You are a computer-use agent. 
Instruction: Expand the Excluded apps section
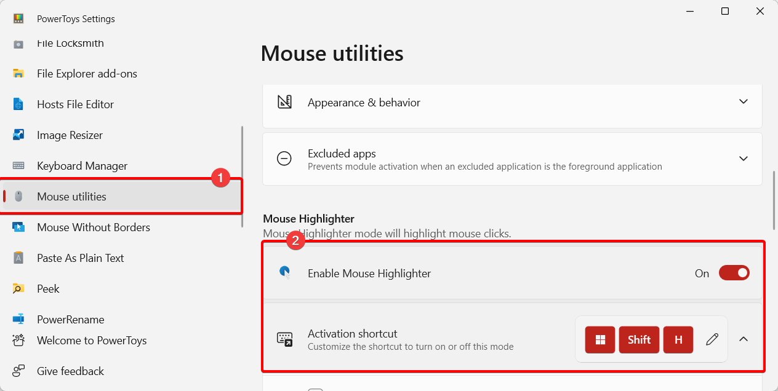click(x=744, y=159)
